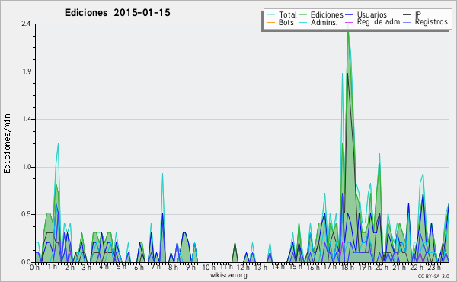Click the 'wikiscan.org' caption
The image size is (457, 282).
[x=228, y=275]
